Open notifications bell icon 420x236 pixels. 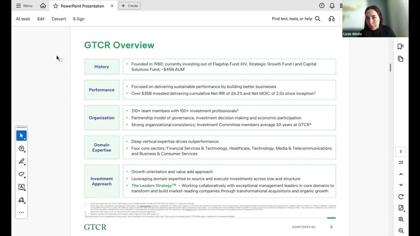coord(332,6)
